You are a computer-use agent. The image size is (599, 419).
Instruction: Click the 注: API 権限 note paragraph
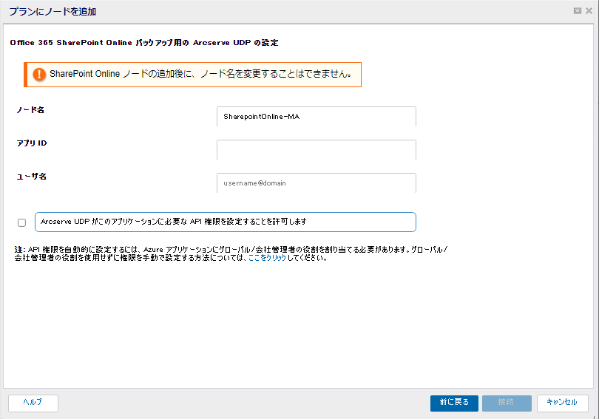pyautogui.click(x=231, y=253)
